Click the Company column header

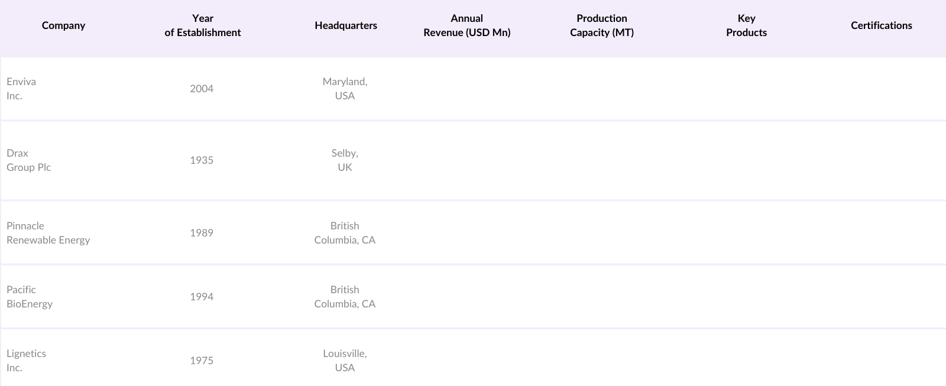pyautogui.click(x=63, y=25)
